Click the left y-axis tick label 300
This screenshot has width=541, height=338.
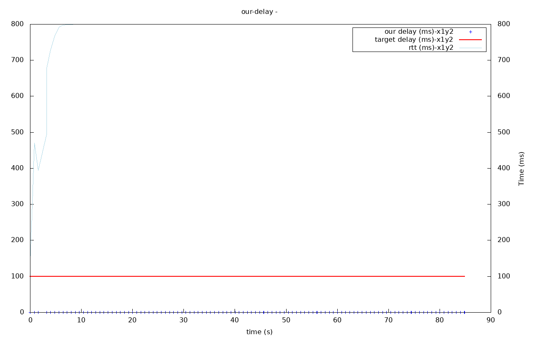tap(17, 204)
